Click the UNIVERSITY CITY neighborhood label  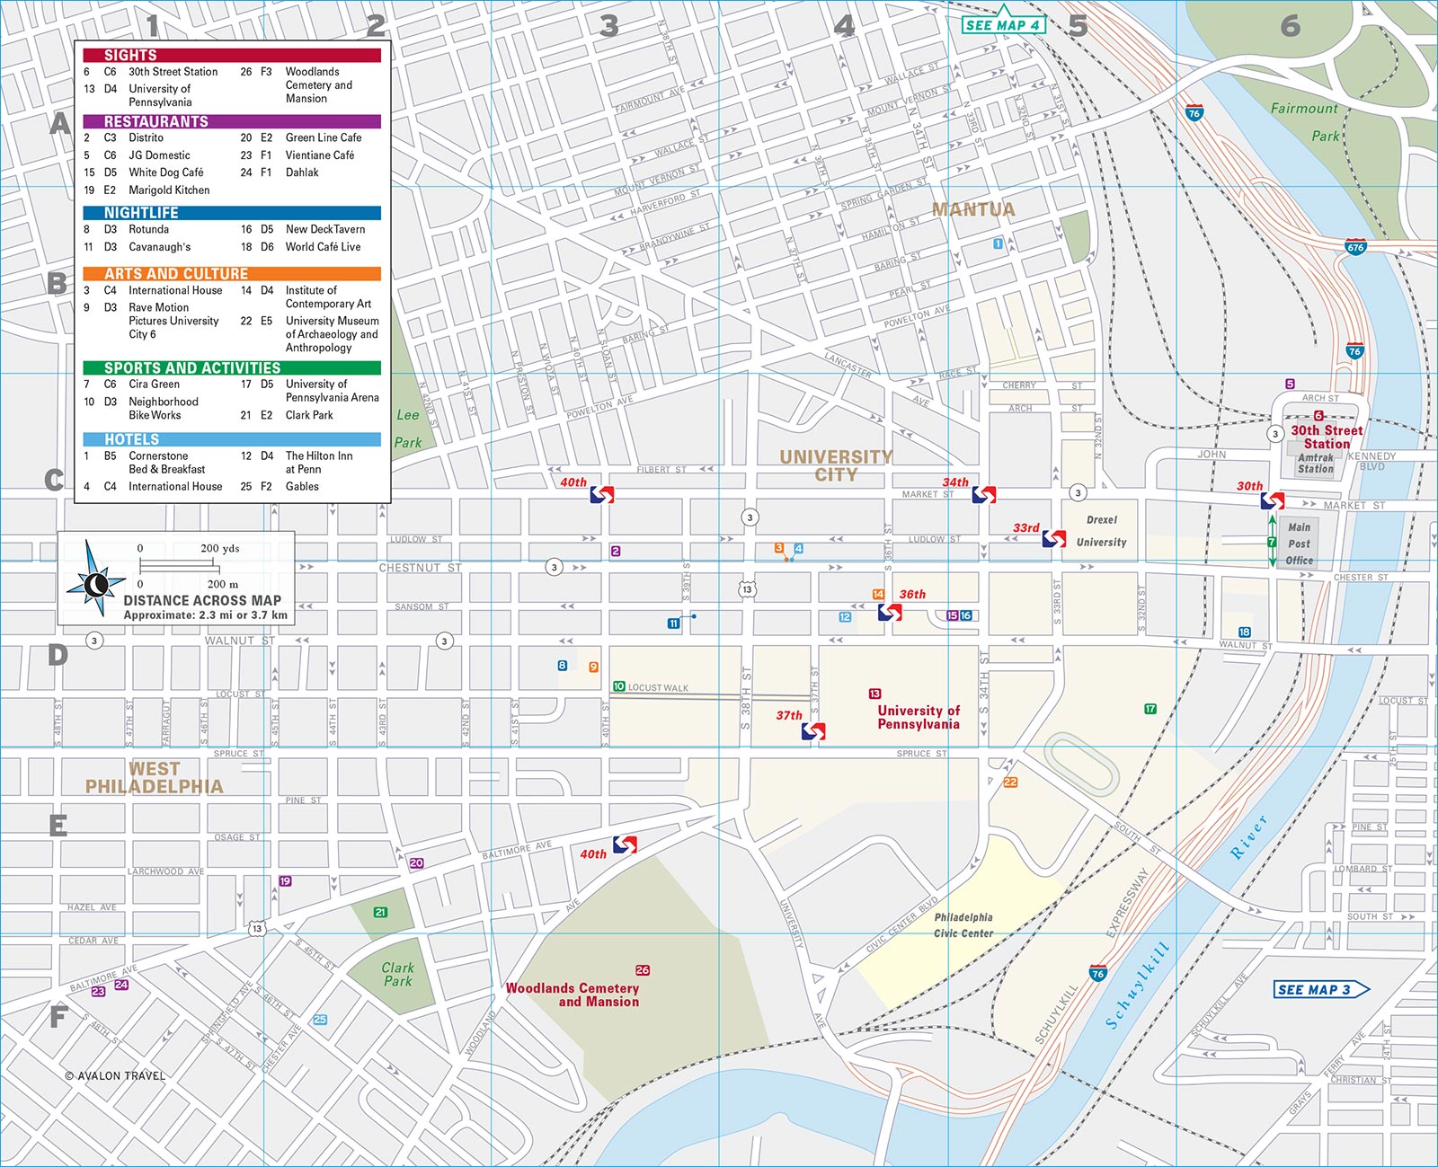point(836,466)
